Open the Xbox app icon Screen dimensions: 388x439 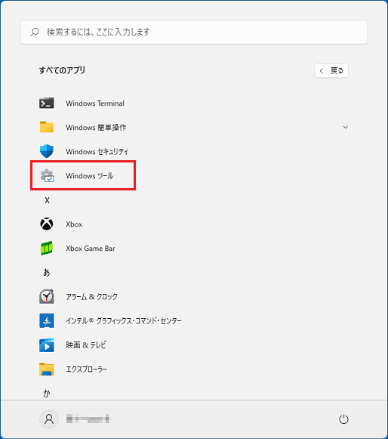pyautogui.click(x=47, y=224)
